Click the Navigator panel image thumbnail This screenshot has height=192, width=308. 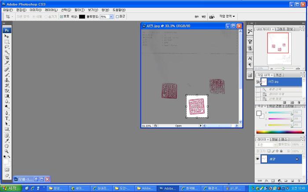(x=278, y=48)
